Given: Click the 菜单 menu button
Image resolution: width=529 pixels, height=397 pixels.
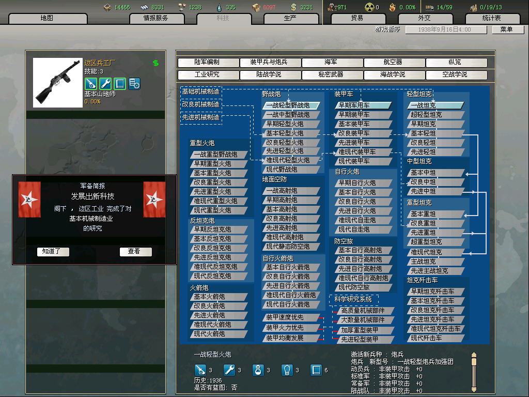Looking at the screenshot, I should coord(507,29).
